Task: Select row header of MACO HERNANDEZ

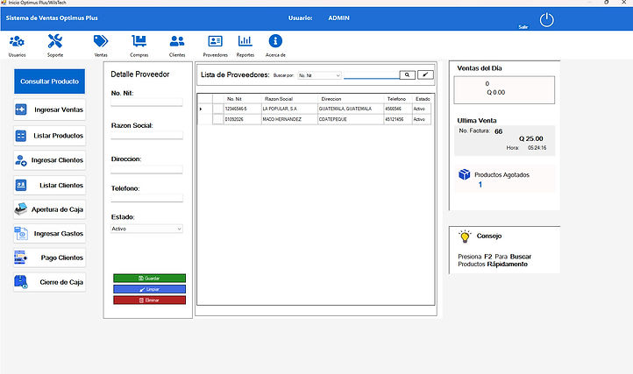Action: pyautogui.click(x=204, y=119)
